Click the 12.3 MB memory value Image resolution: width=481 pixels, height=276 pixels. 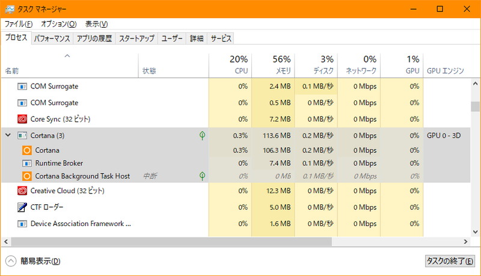(x=278, y=191)
